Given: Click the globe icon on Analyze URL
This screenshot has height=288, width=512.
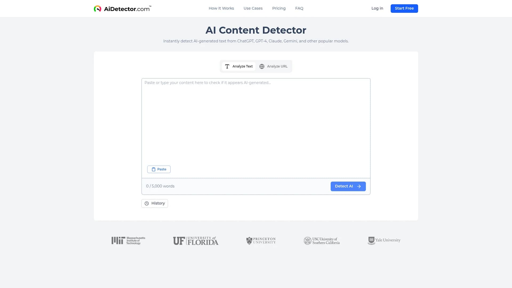Looking at the screenshot, I should 262,66.
